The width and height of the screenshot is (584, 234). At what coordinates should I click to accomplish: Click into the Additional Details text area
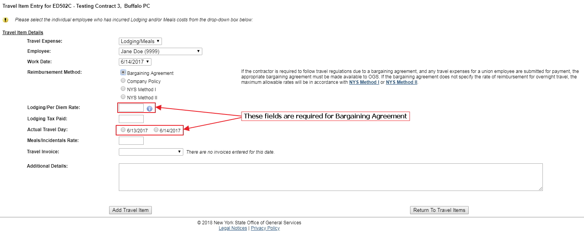click(x=330, y=177)
